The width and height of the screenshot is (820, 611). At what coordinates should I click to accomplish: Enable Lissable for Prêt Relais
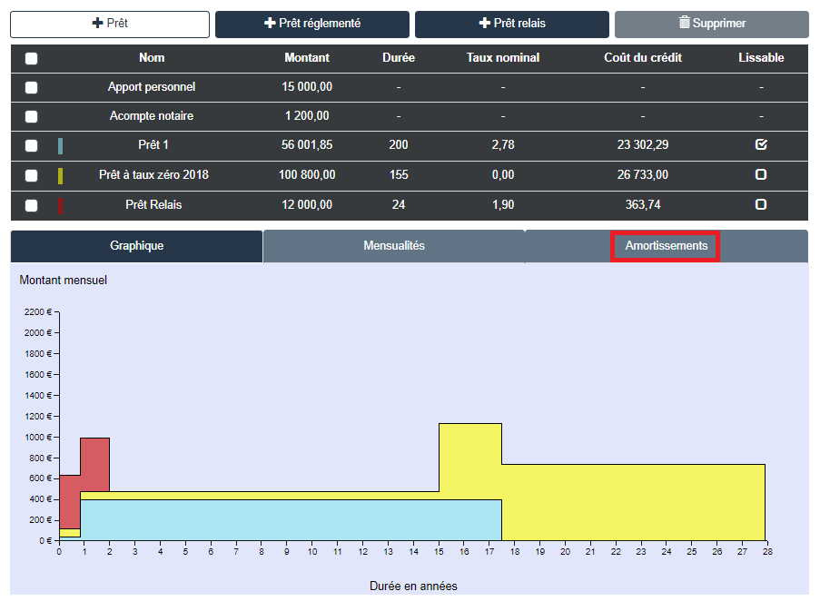(x=761, y=205)
